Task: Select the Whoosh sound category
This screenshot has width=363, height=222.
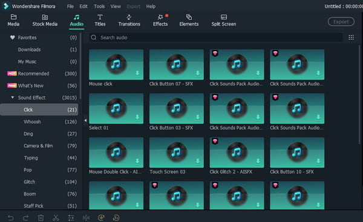Action: [39, 122]
